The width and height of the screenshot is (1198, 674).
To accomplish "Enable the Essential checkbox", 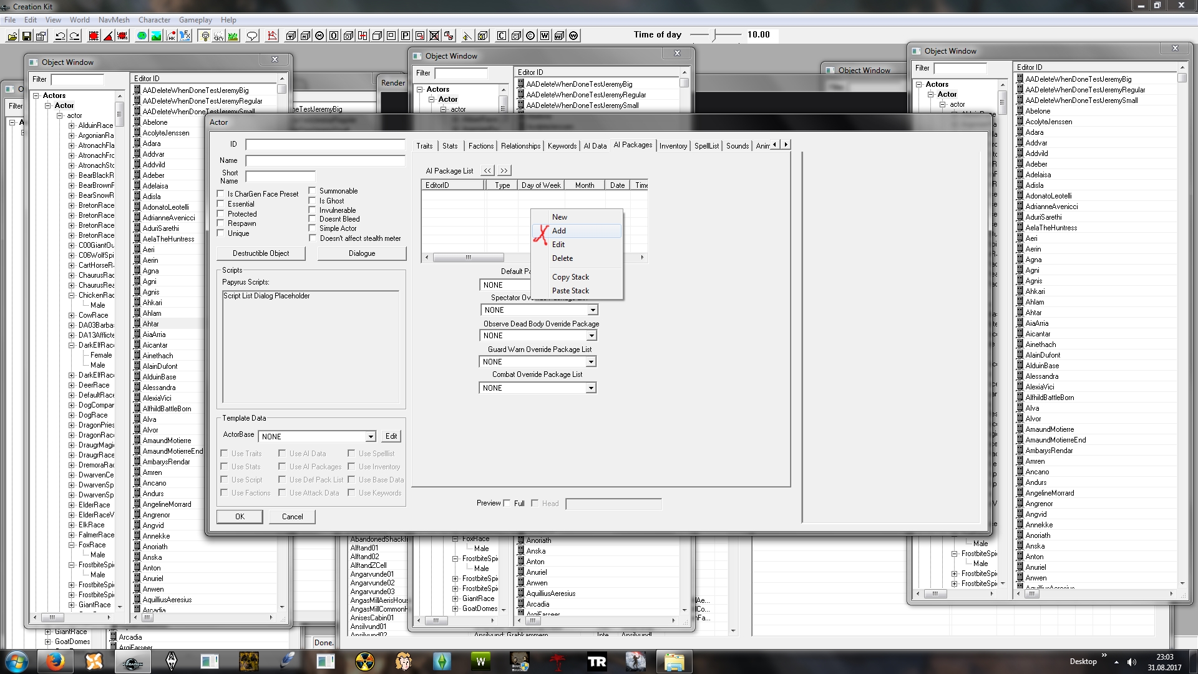I will [x=220, y=204].
